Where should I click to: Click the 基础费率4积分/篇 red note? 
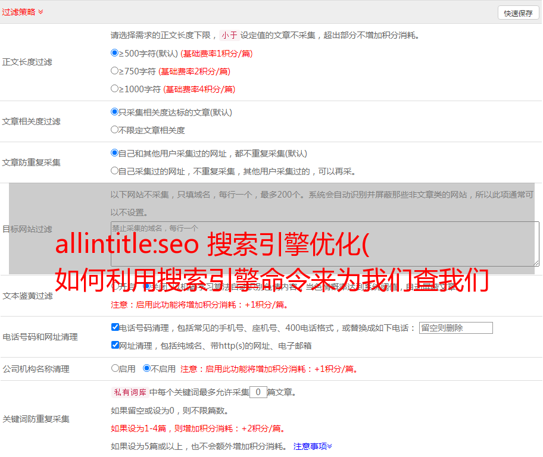click(x=199, y=89)
